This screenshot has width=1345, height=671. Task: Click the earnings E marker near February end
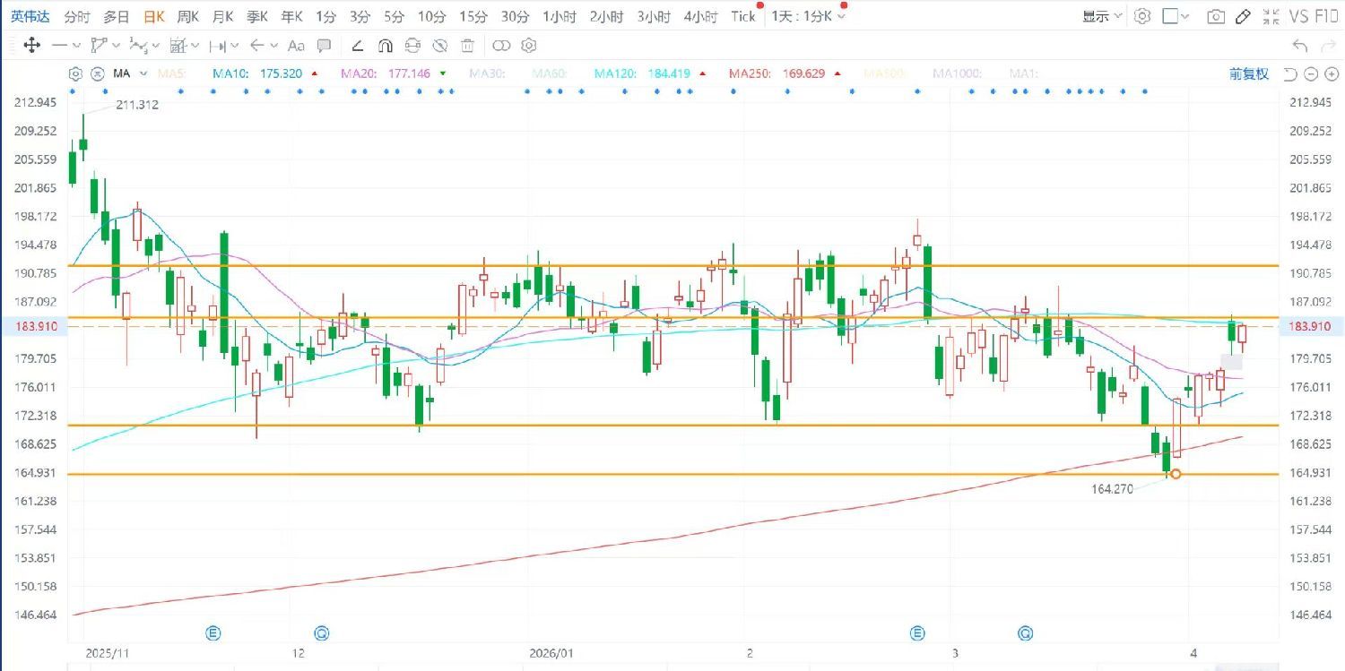917,633
